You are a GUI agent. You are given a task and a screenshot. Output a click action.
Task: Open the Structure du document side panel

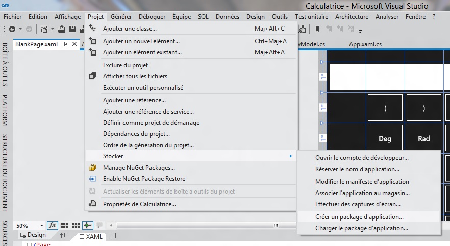click(5, 173)
